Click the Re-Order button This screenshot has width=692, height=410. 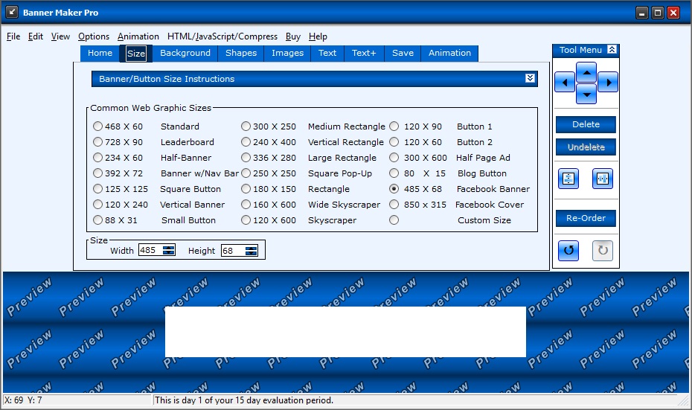point(586,218)
